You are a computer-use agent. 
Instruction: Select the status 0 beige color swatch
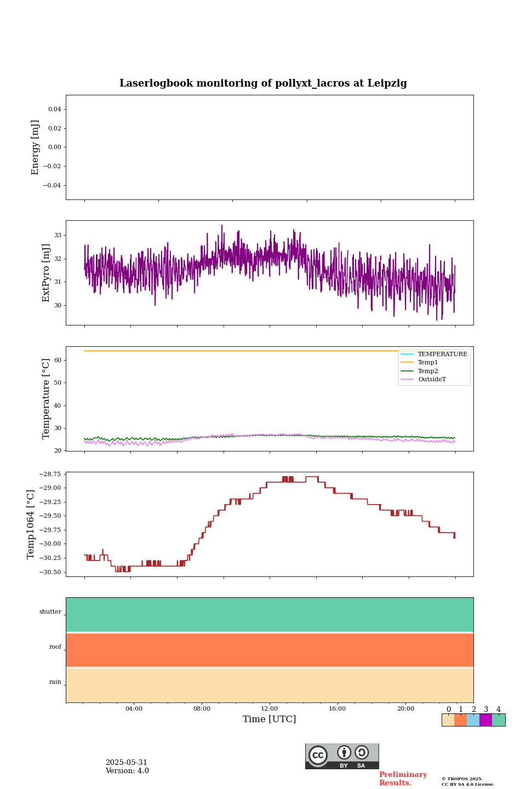(448, 720)
